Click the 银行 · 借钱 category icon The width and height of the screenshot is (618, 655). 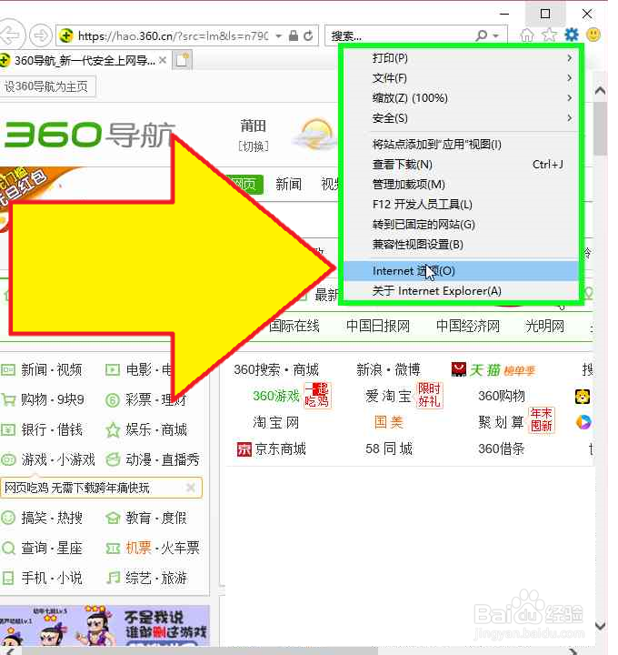[8, 429]
